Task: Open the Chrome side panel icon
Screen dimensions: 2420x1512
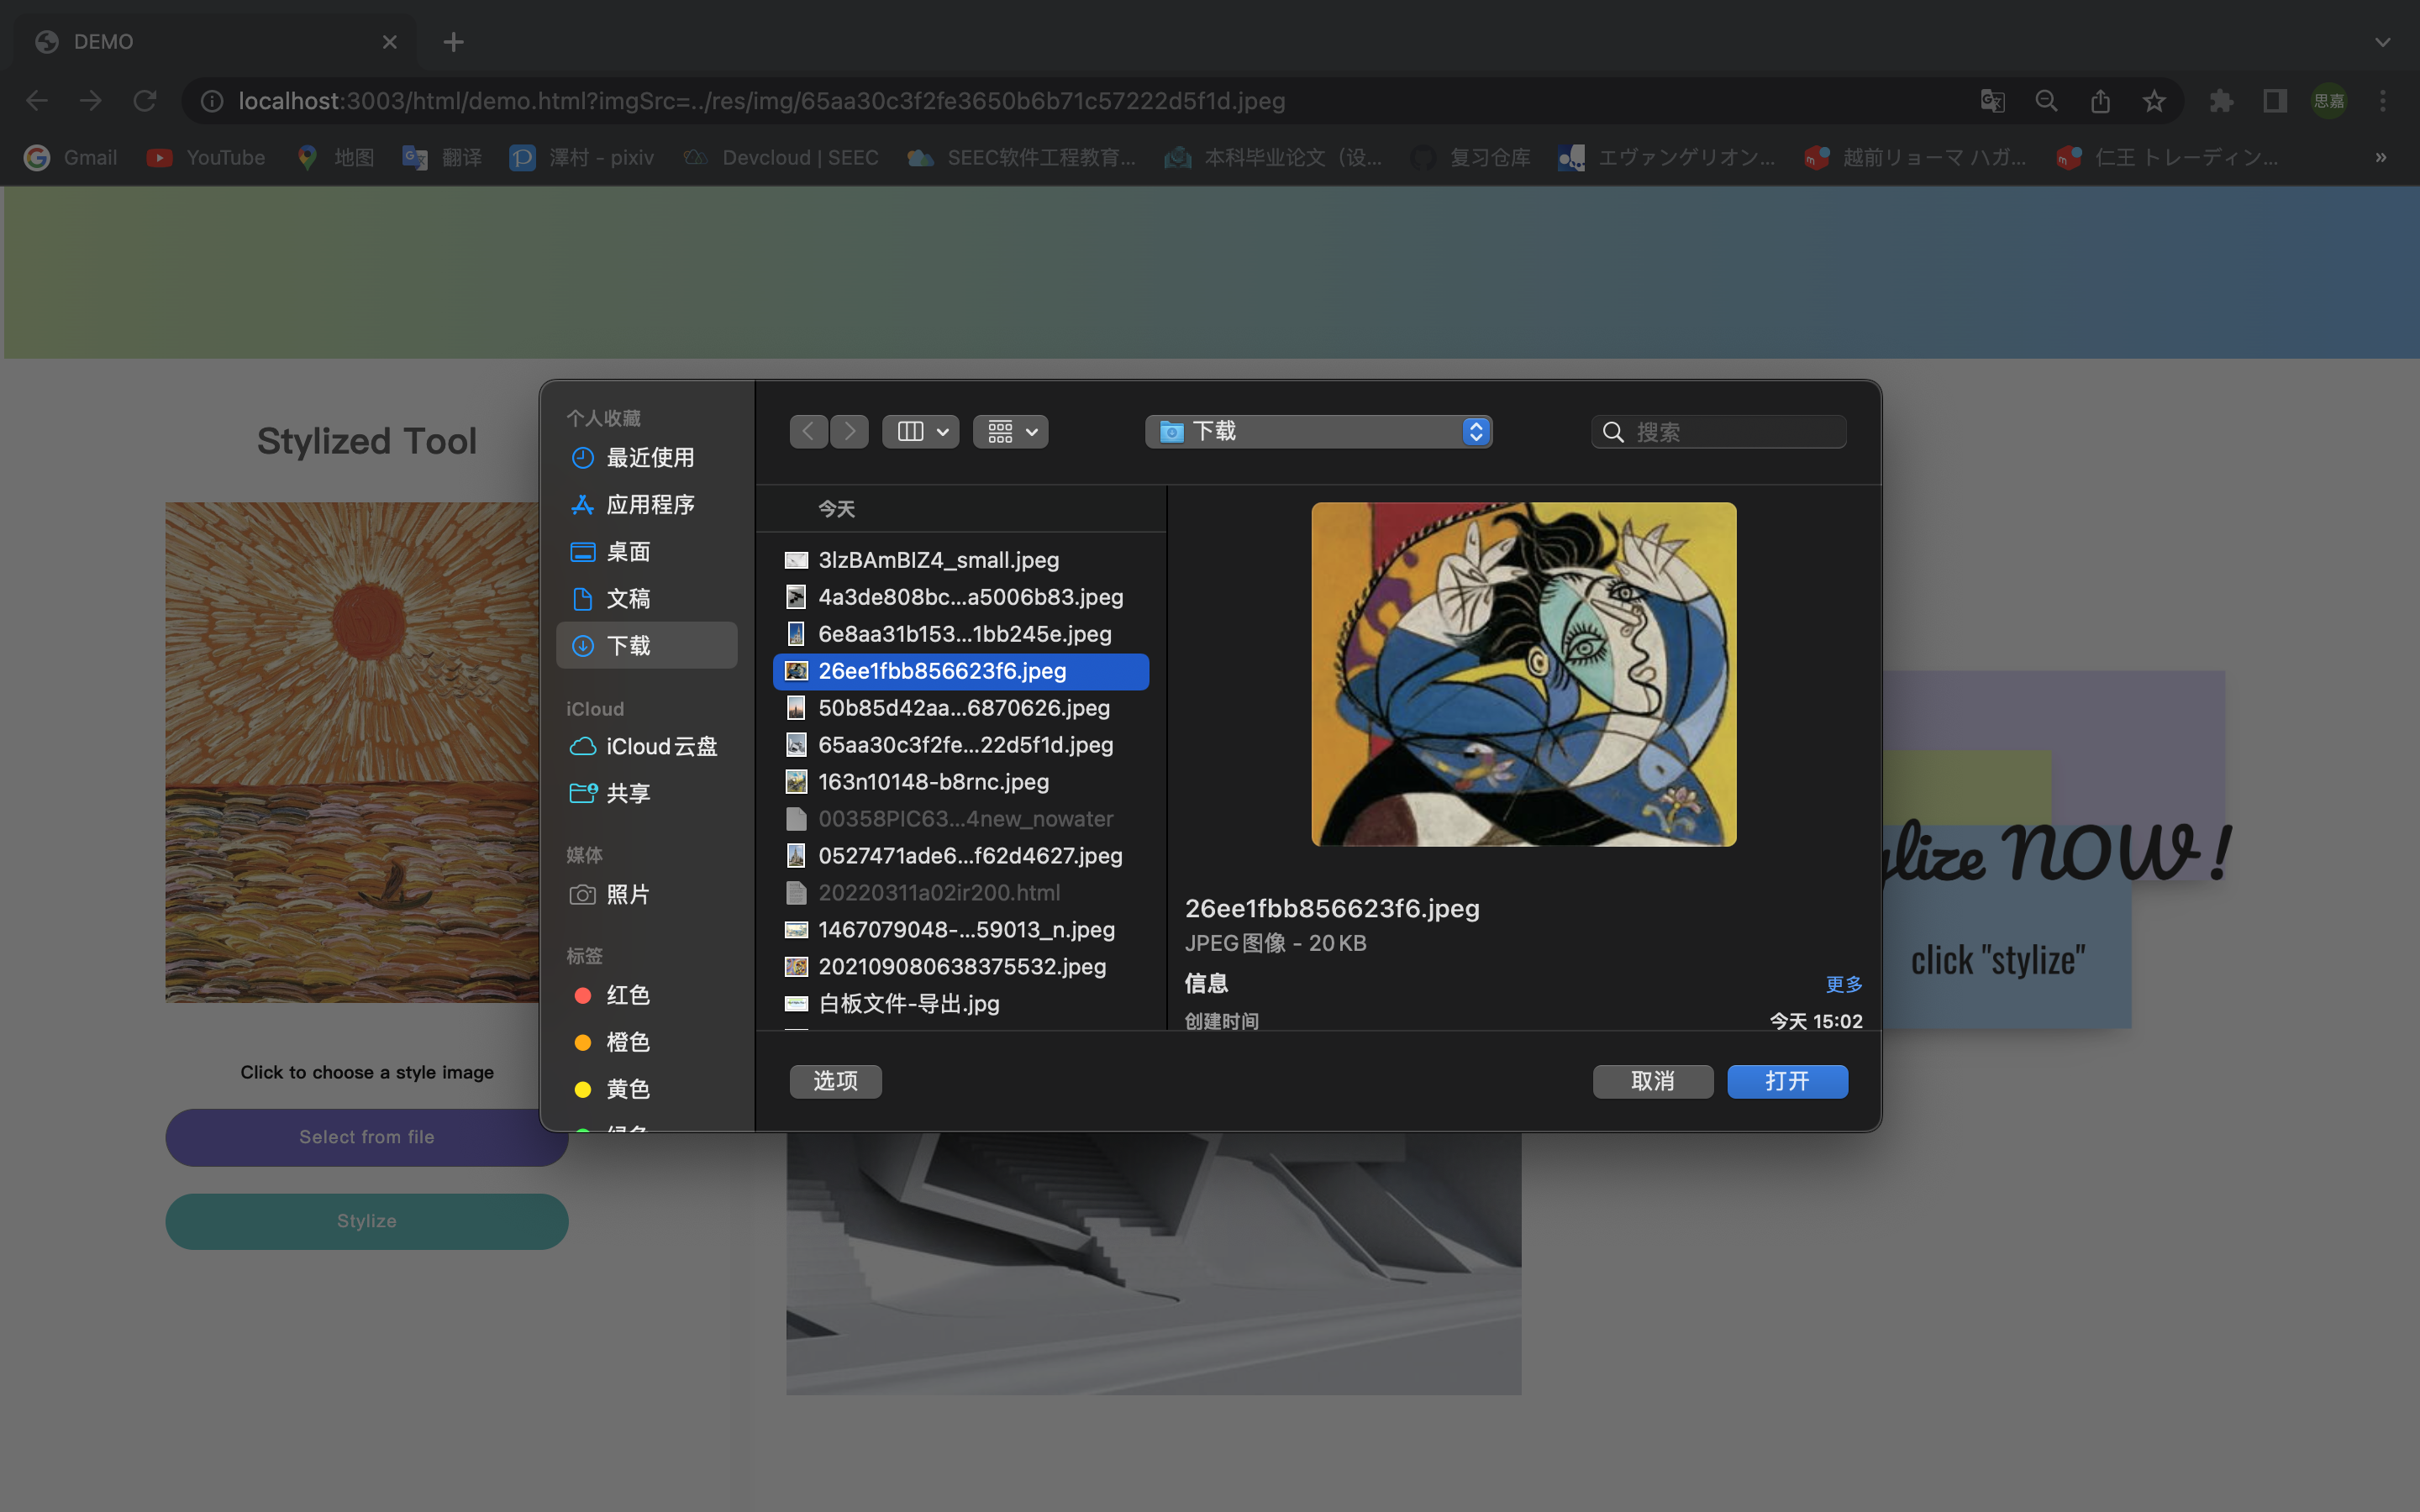Action: (2275, 101)
